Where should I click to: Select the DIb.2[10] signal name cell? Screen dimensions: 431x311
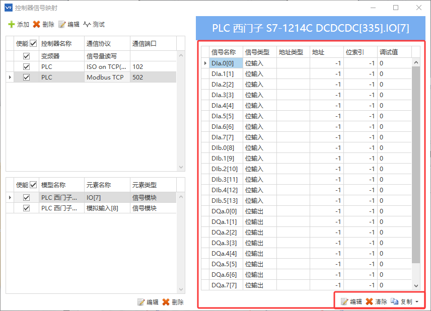tap(226, 169)
